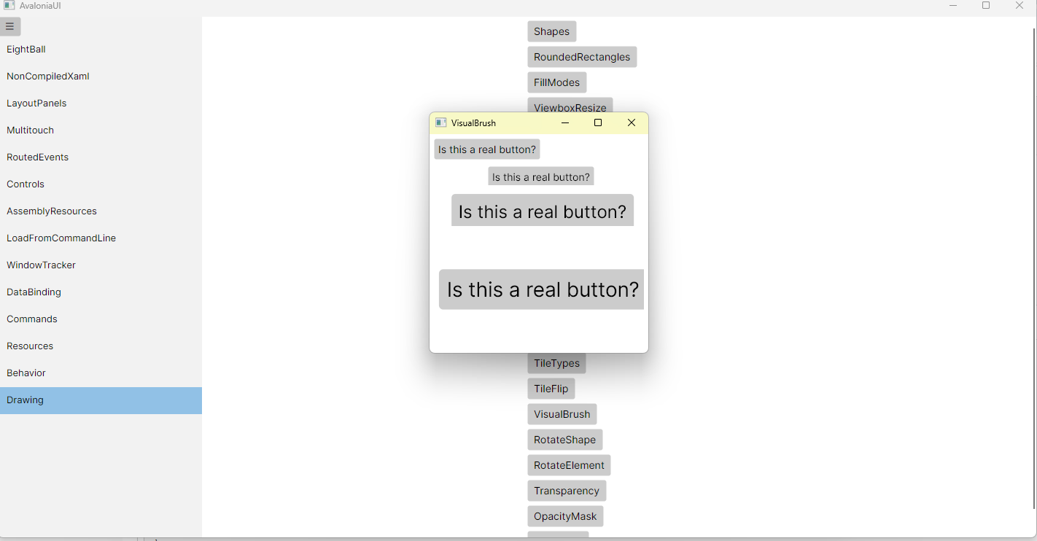Select NonCompiledXaml in the sidebar

[101, 77]
